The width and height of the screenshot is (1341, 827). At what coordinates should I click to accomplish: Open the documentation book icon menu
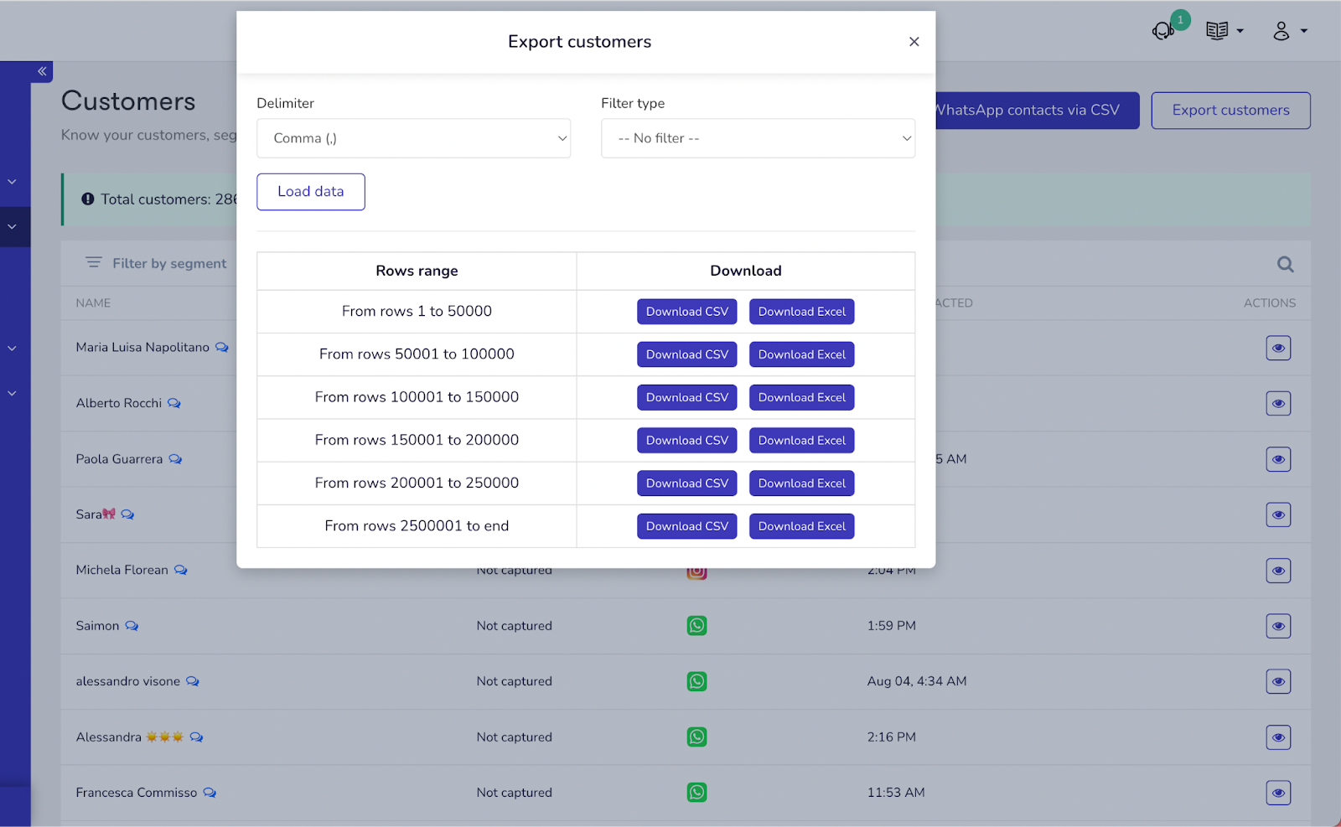coord(1224,31)
